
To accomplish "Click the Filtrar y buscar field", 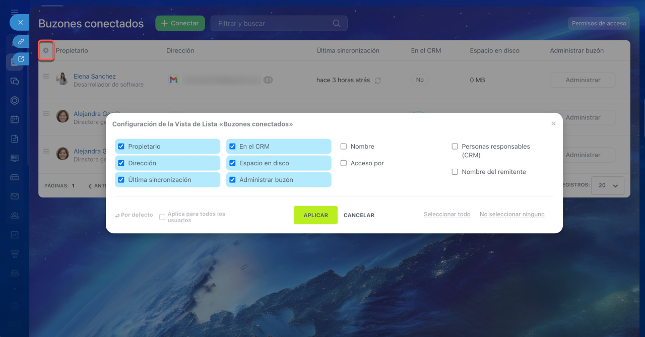I will tap(272, 23).
